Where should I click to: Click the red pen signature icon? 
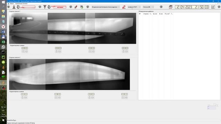(124, 7)
